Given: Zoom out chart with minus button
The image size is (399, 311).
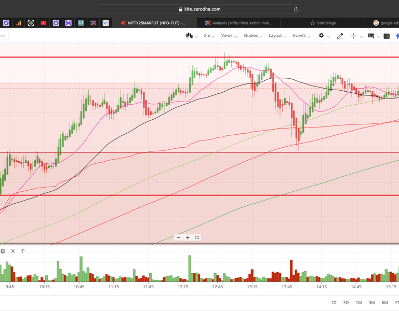Looking at the screenshot, I should [x=179, y=237].
